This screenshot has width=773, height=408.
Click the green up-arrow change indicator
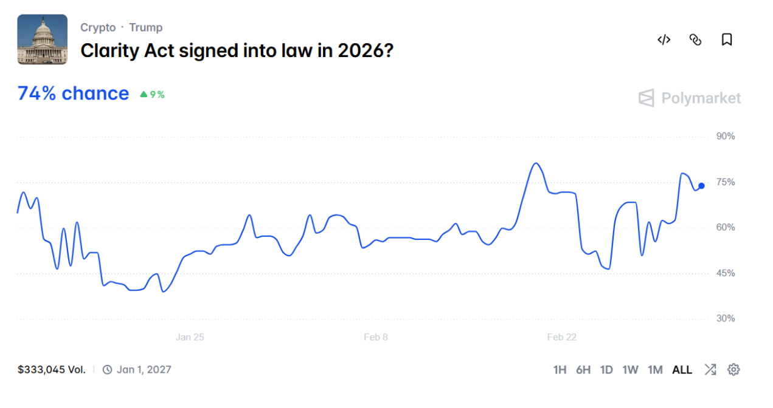(144, 94)
